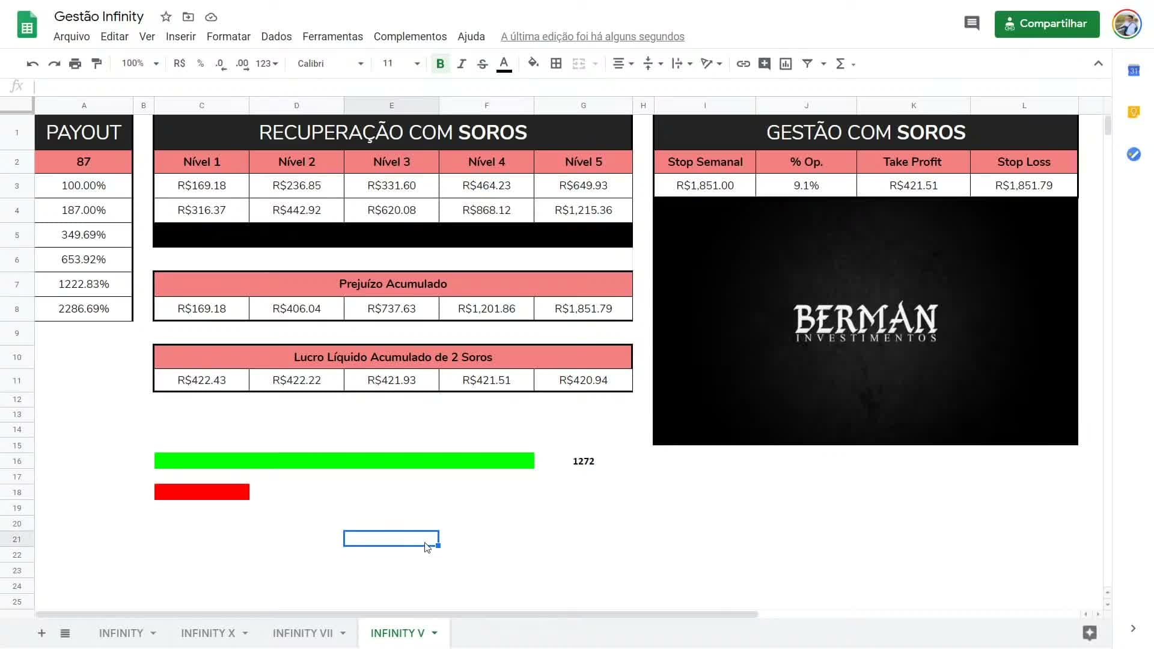
Task: Open the font size dropdown
Action: [401, 64]
